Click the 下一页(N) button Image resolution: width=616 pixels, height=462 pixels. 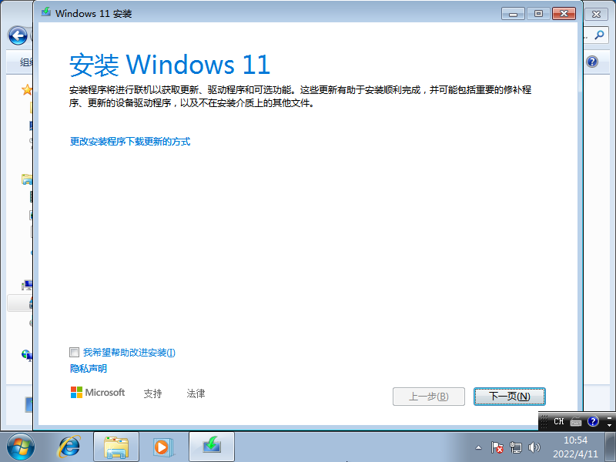pyautogui.click(x=509, y=396)
